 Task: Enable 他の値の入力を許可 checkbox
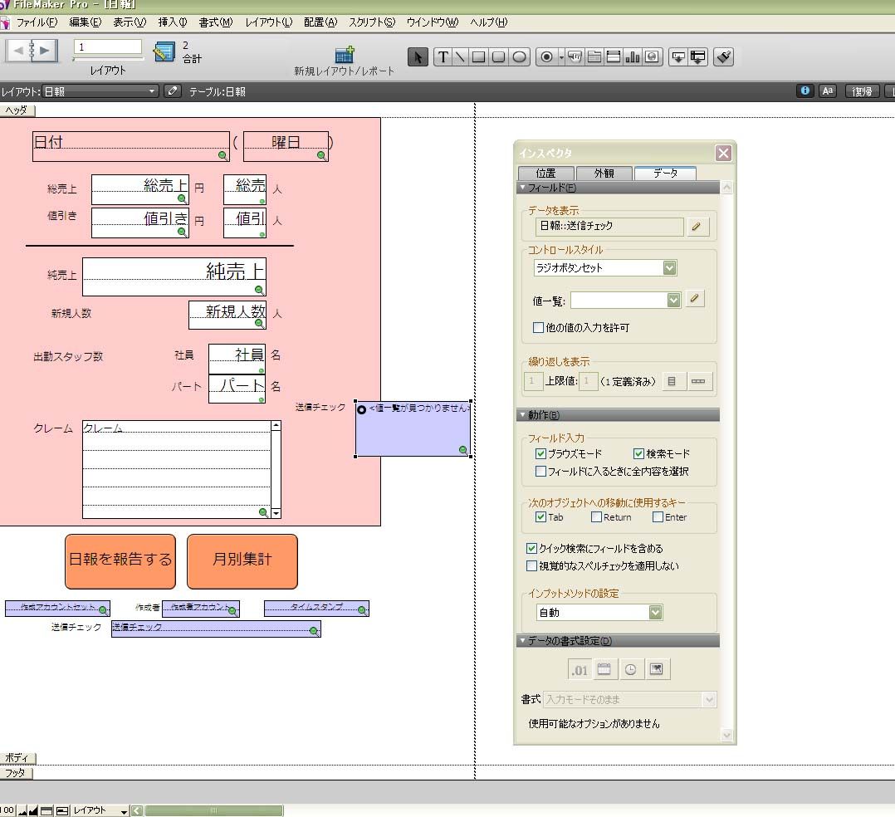[539, 328]
